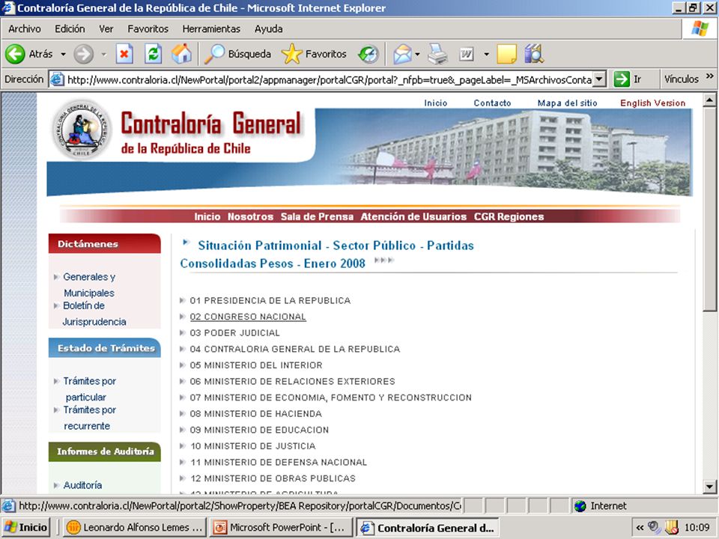
Task: Click Atención de Usuarios navigation link
Action: coord(413,217)
